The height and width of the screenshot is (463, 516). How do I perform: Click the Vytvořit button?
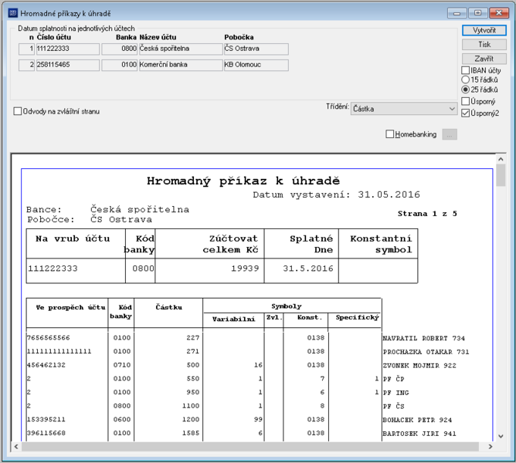pos(484,30)
